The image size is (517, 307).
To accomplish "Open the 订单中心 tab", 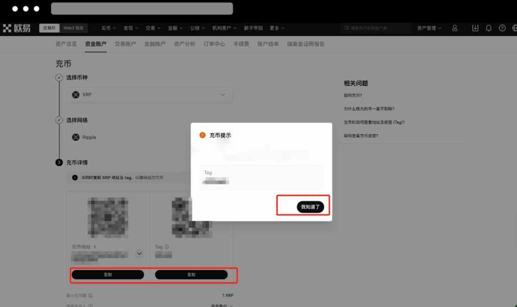I will [214, 44].
